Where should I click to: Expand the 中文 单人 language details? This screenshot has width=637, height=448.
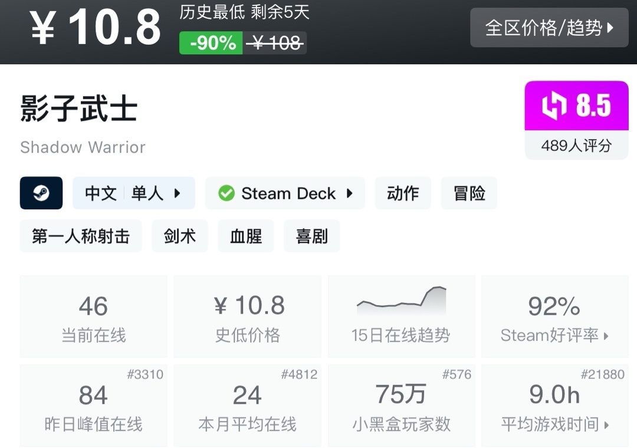coord(134,193)
